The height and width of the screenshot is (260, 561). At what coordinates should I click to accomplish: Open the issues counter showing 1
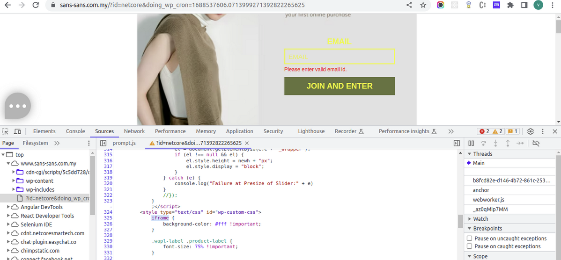coord(513,131)
